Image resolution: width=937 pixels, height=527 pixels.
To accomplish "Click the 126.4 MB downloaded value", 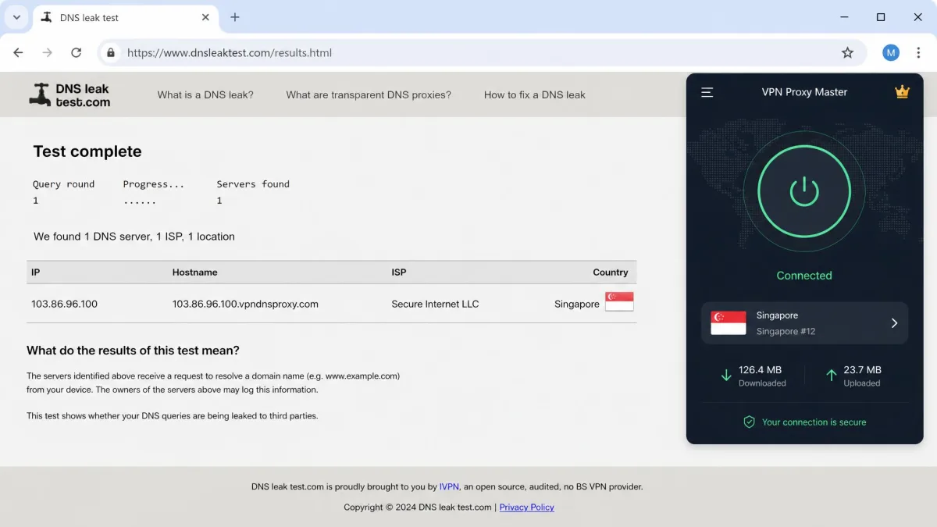I will [x=760, y=370].
